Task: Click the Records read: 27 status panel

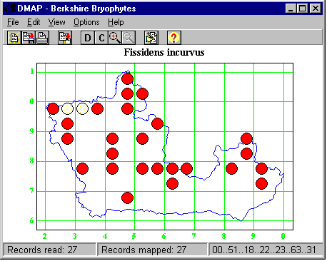Action: click(49, 250)
